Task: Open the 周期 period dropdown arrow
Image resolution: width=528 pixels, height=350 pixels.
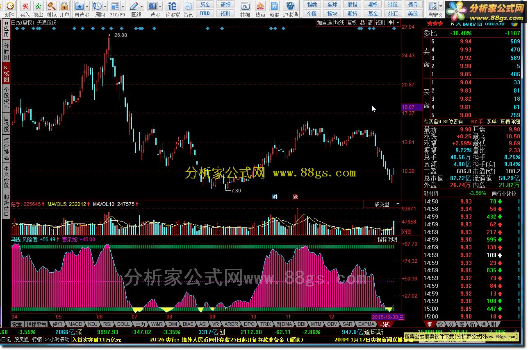Action: click(106, 6)
